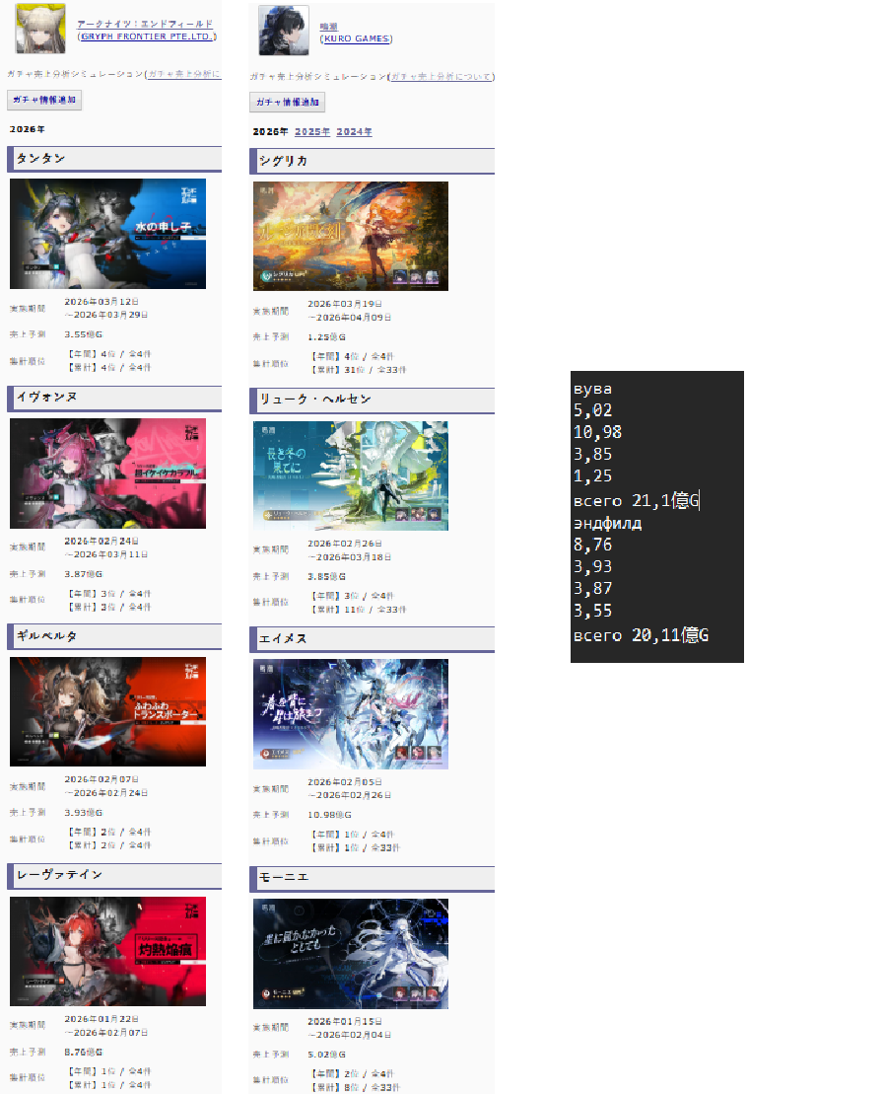884x1094 pixels.
Task: Open the エイメス banner image
Action: pos(351,714)
